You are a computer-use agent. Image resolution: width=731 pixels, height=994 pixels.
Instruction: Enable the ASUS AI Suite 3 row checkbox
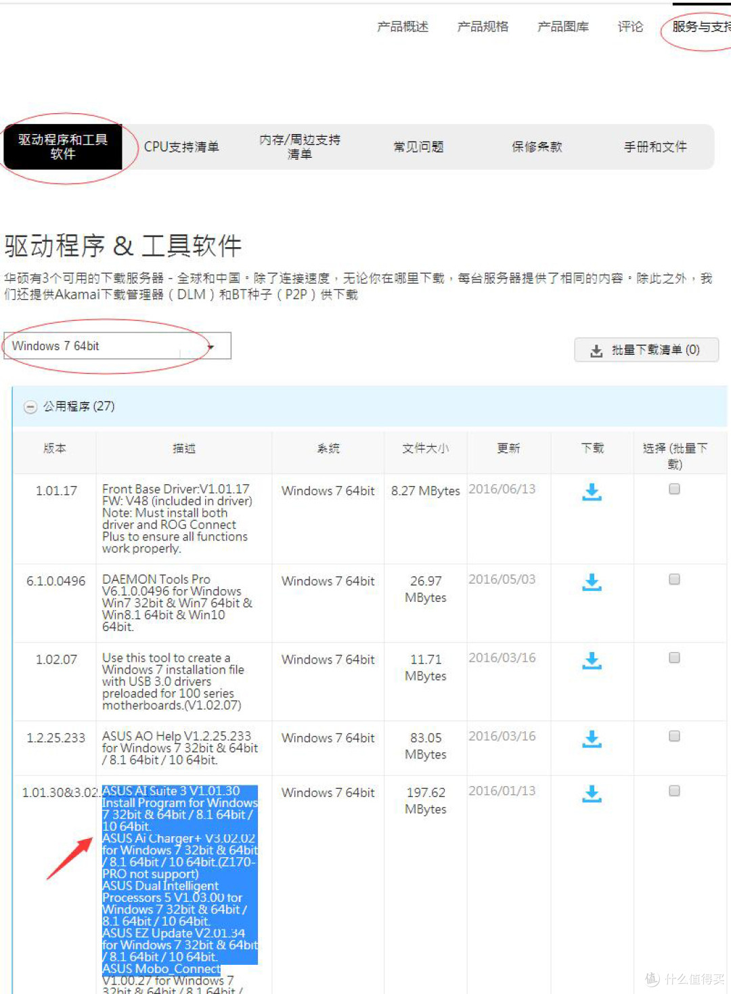(x=674, y=791)
